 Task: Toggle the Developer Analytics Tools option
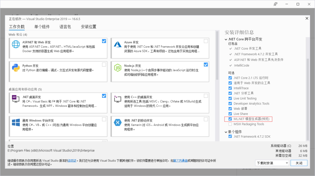[230, 104]
